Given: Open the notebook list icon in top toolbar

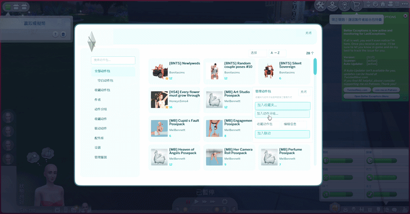Looking at the screenshot, I should click(x=398, y=4).
